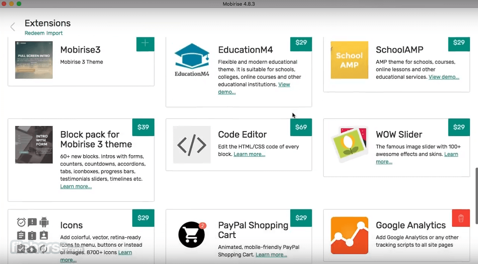Go back using the Extensions back arrow
Viewport: 478px width, 264px height.
(13, 27)
